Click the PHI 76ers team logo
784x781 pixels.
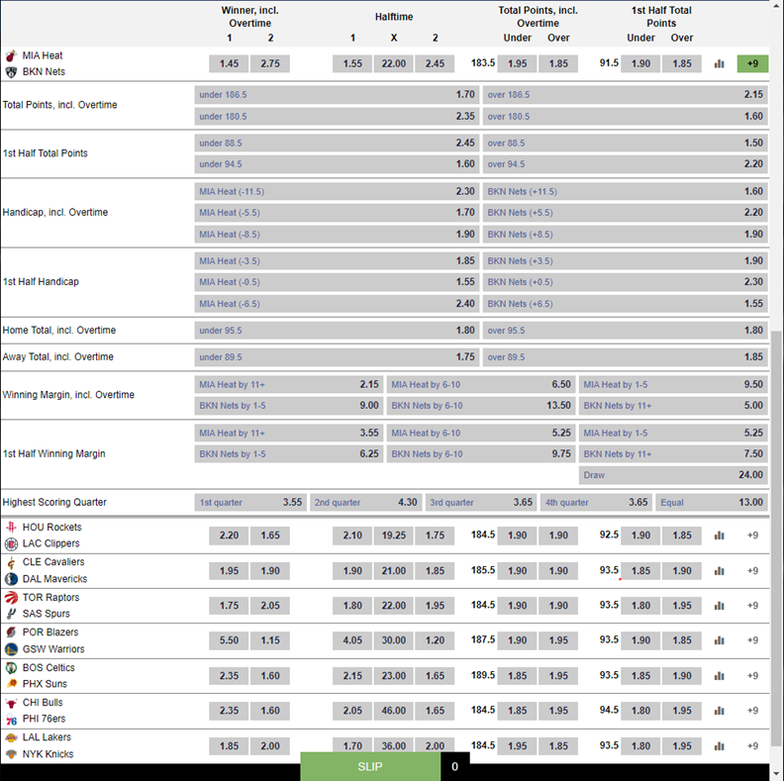pyautogui.click(x=11, y=719)
